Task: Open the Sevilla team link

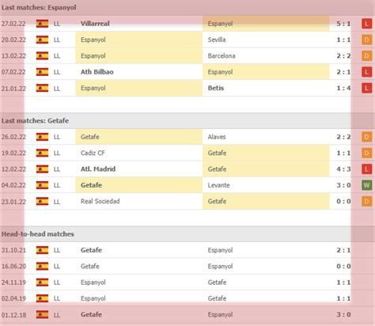Action: [x=217, y=40]
